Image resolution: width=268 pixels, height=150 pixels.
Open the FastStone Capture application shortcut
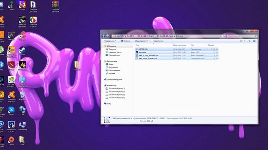point(33,22)
